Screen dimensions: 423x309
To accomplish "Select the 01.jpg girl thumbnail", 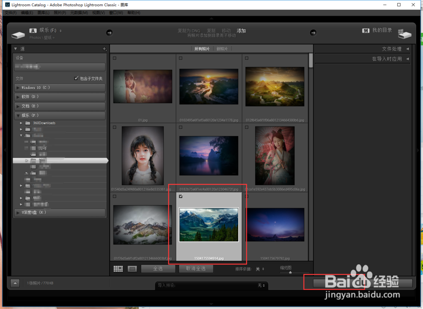I will pyautogui.click(x=143, y=86).
